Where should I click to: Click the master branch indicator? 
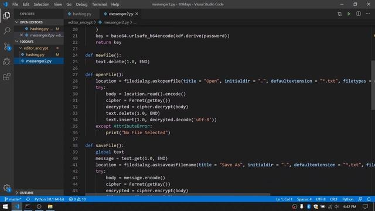tap(13, 199)
